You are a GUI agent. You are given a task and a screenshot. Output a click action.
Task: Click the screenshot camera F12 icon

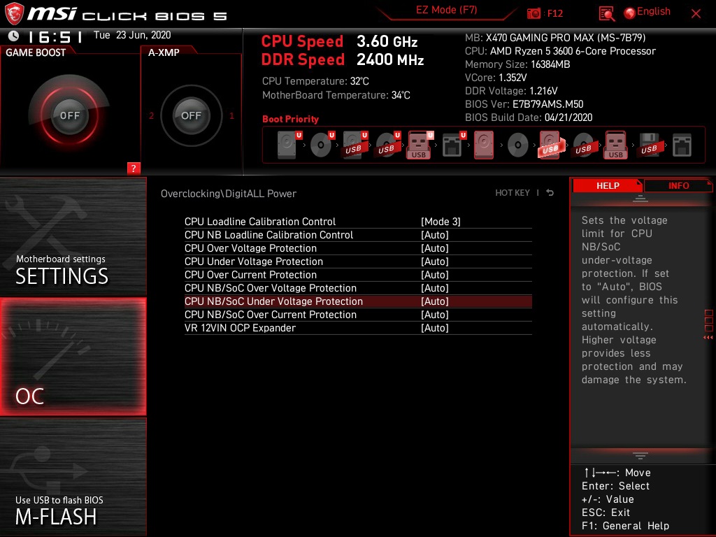click(534, 14)
